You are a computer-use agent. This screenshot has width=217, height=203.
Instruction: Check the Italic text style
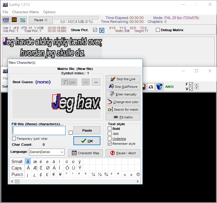[110, 133]
